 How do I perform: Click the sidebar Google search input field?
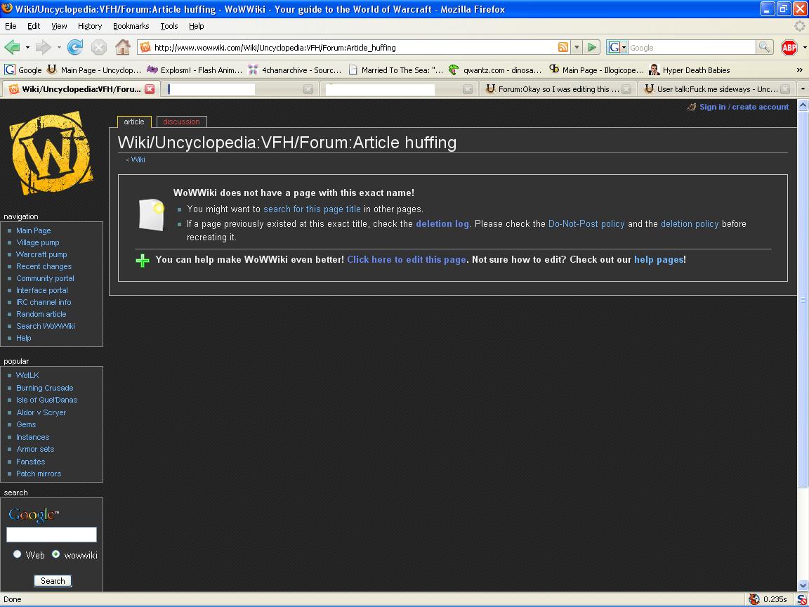[x=51, y=535]
